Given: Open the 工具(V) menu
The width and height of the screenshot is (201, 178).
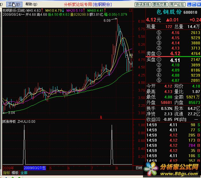Looking at the screenshot, I should (x=14, y=5).
